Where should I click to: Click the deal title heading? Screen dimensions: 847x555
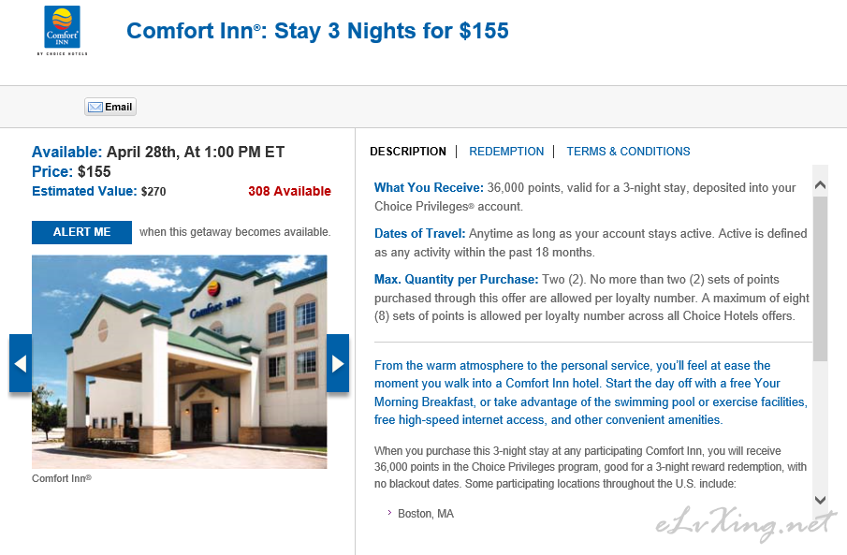(x=317, y=31)
